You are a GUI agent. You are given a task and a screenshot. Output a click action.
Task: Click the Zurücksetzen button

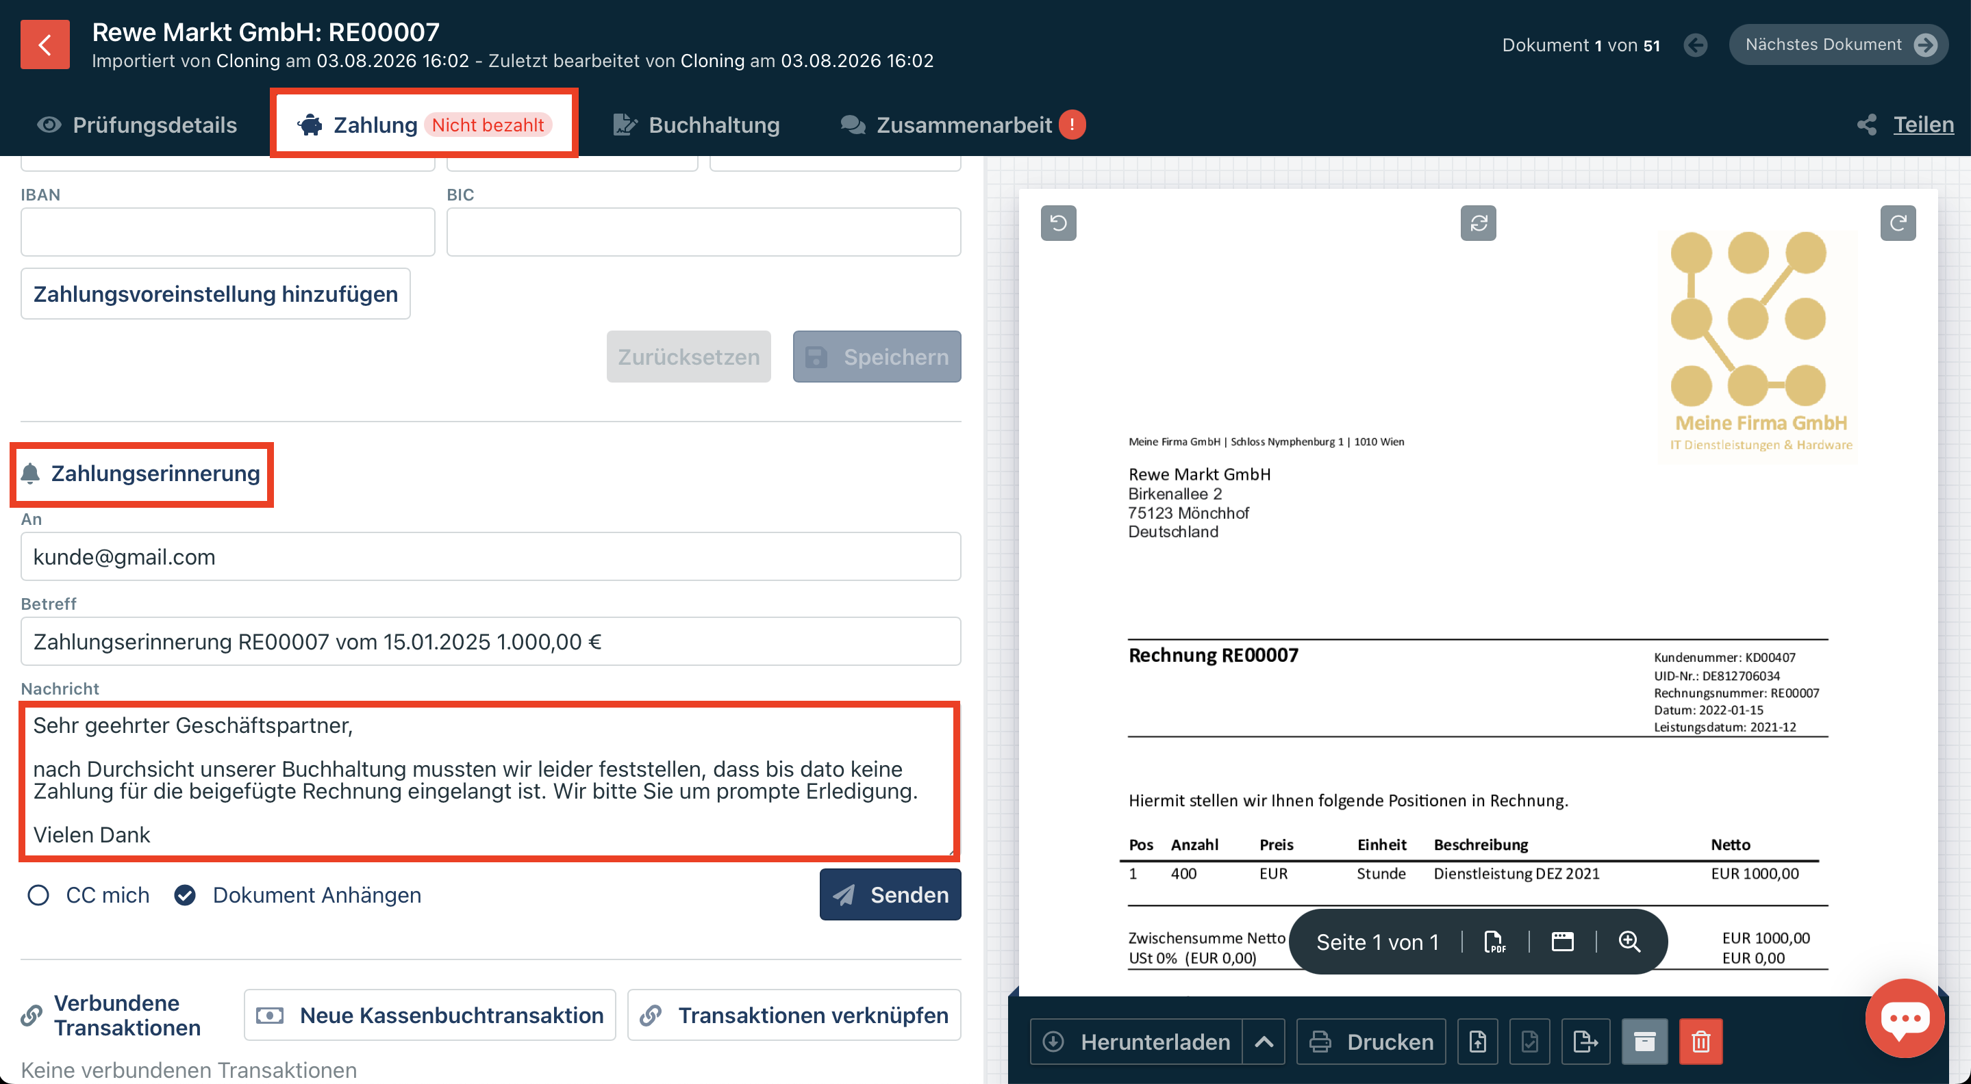click(689, 357)
